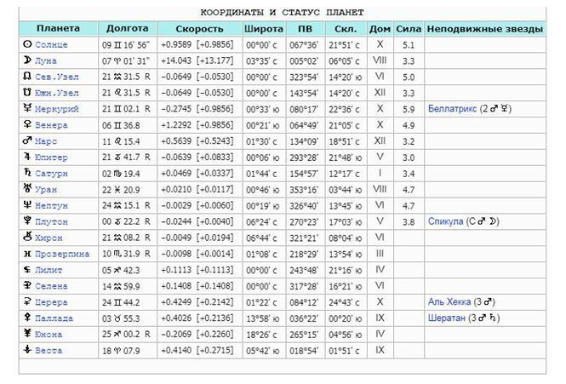
Task: Open the Плутон planet link
Action: click(51, 221)
